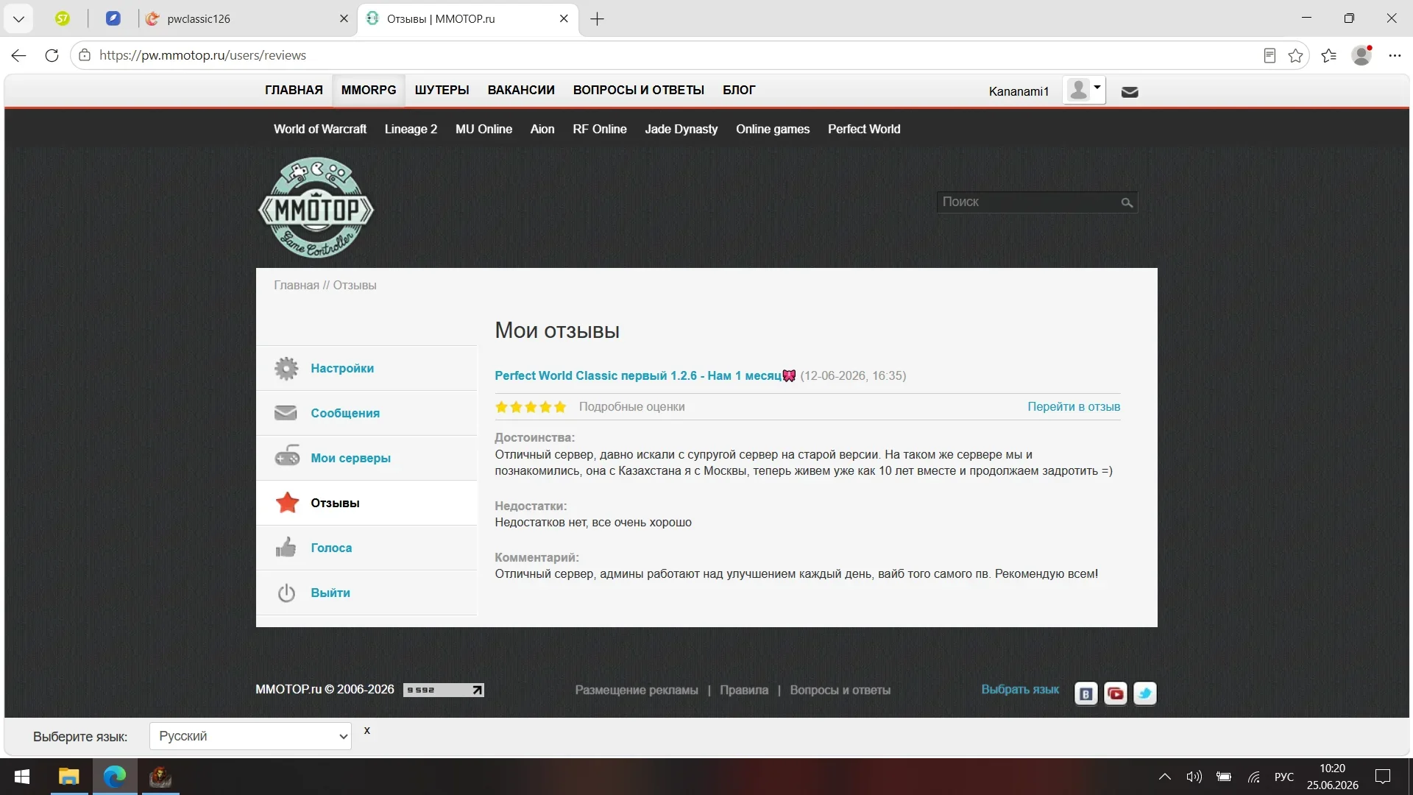Go back with the browser back arrow
The height and width of the screenshot is (795, 1413).
point(19,55)
